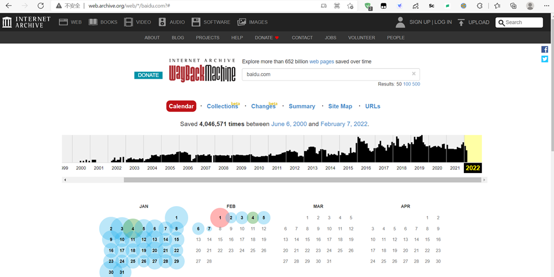Click the insecure site warning icon
This screenshot has width=554, height=277.
(58, 6)
